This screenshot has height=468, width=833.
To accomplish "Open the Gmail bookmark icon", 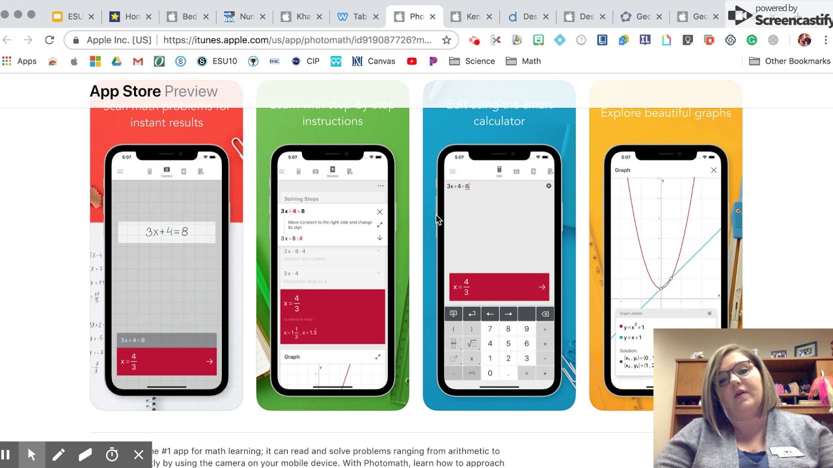I will point(138,61).
